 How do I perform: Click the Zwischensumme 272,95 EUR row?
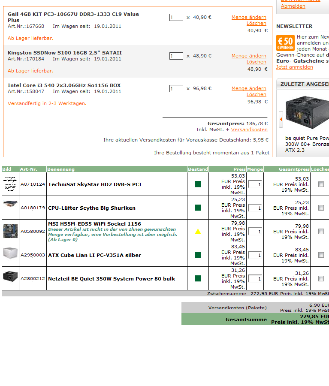coord(165,293)
